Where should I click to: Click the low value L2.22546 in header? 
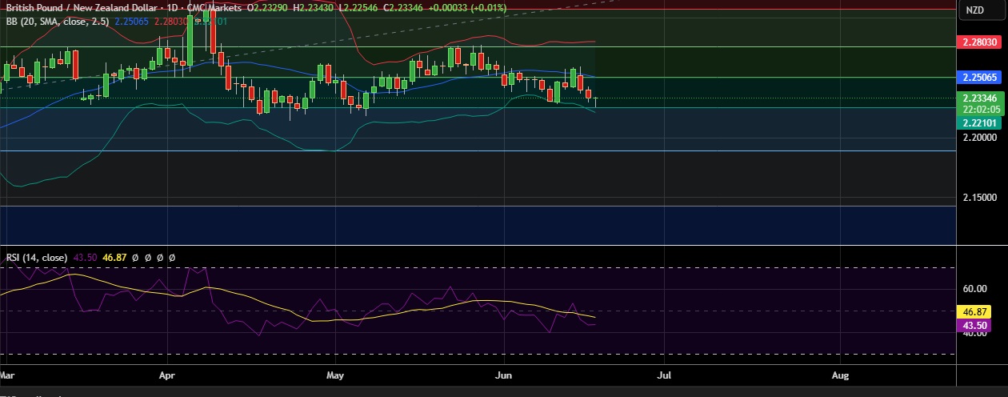click(x=360, y=7)
